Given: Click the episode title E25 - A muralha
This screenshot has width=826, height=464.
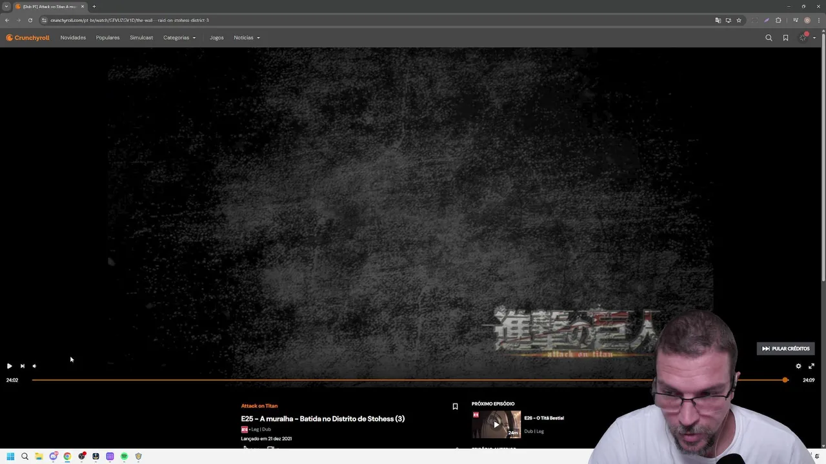Looking at the screenshot, I should [x=323, y=419].
